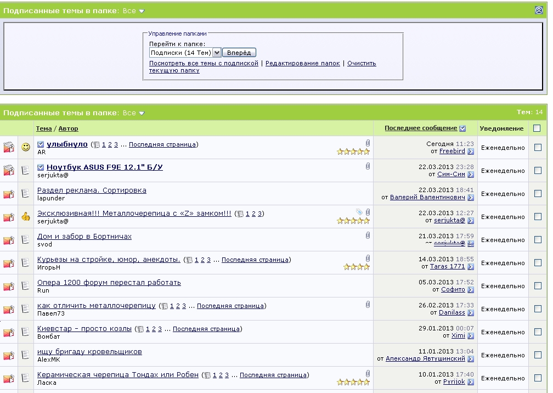Check the box for the улыбнуло thread
This screenshot has height=393, width=553.
coord(538,147)
